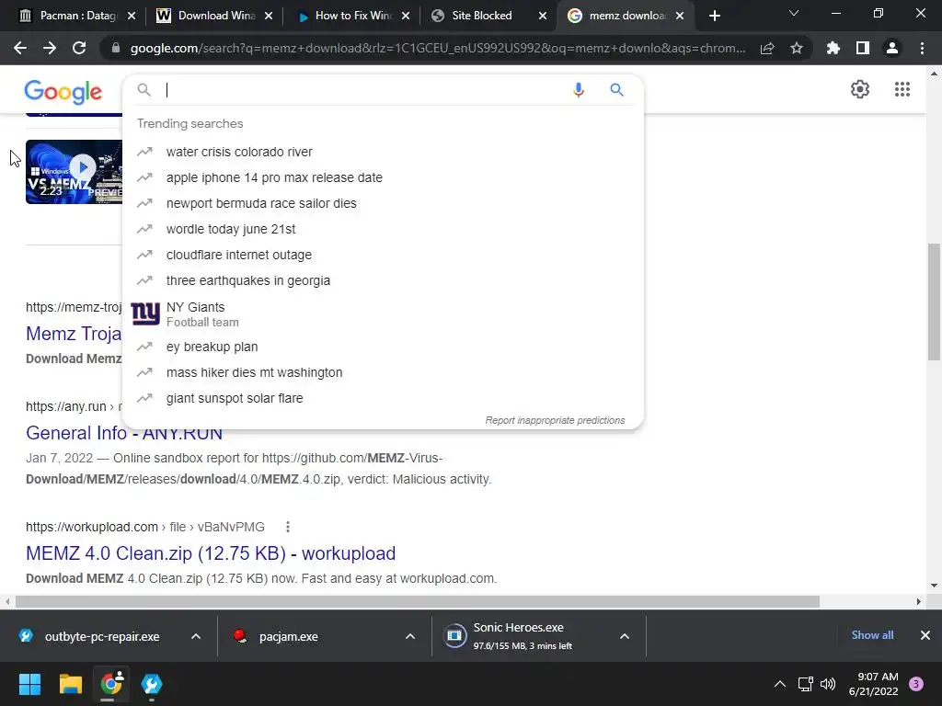Open File Explorer from taskbar
Viewport: 942px width, 706px height.
click(x=70, y=684)
